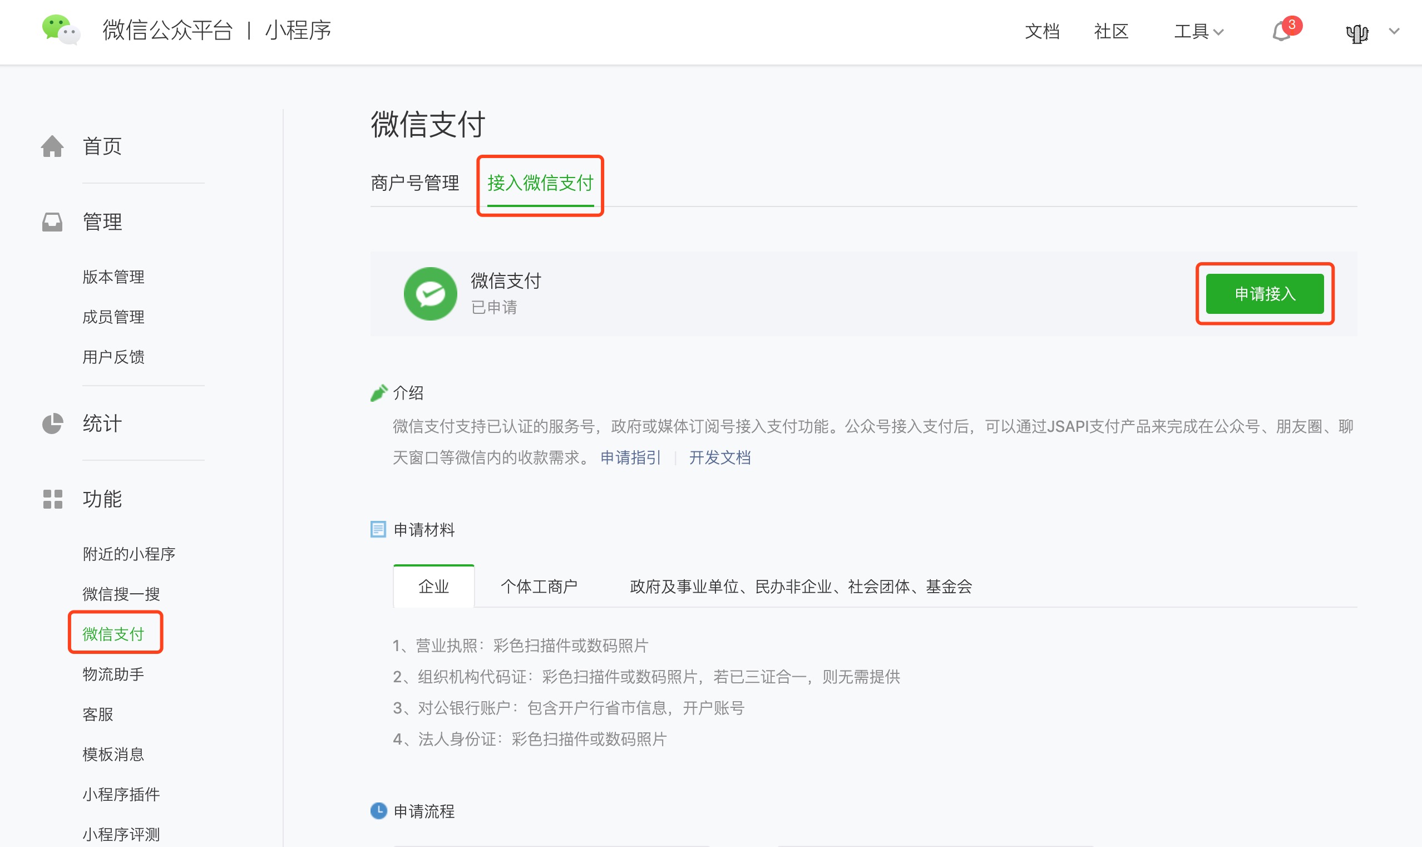The image size is (1422, 847).
Task: Click the 法人身份证 requirement line
Action: coord(529,739)
